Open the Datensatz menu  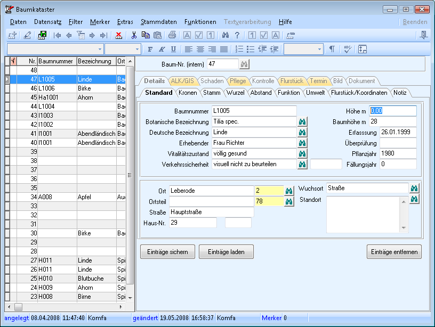tap(48, 22)
